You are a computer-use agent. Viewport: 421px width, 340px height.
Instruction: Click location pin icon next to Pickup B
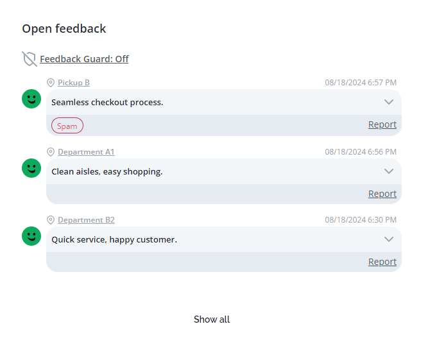51,83
